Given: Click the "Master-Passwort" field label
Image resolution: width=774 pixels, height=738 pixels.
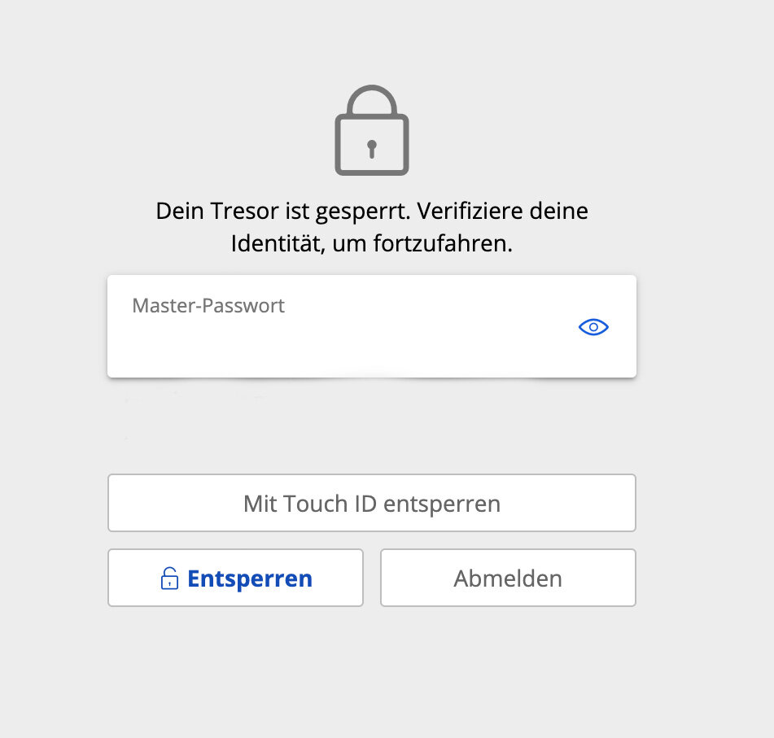Looking at the screenshot, I should click(208, 306).
